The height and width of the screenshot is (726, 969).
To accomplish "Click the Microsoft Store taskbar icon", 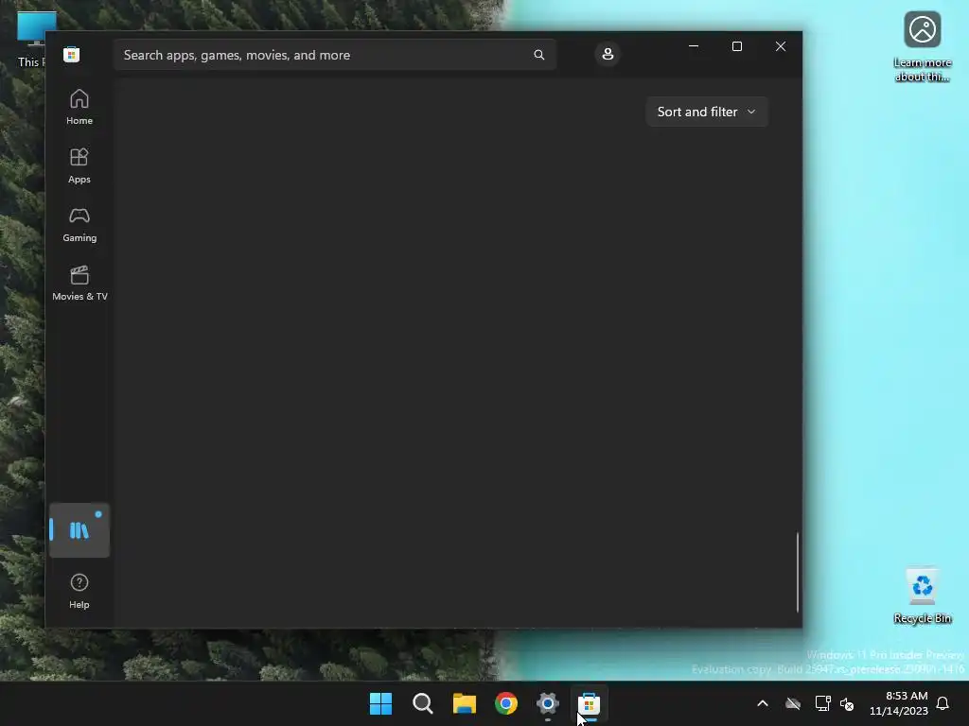I will click(x=589, y=703).
